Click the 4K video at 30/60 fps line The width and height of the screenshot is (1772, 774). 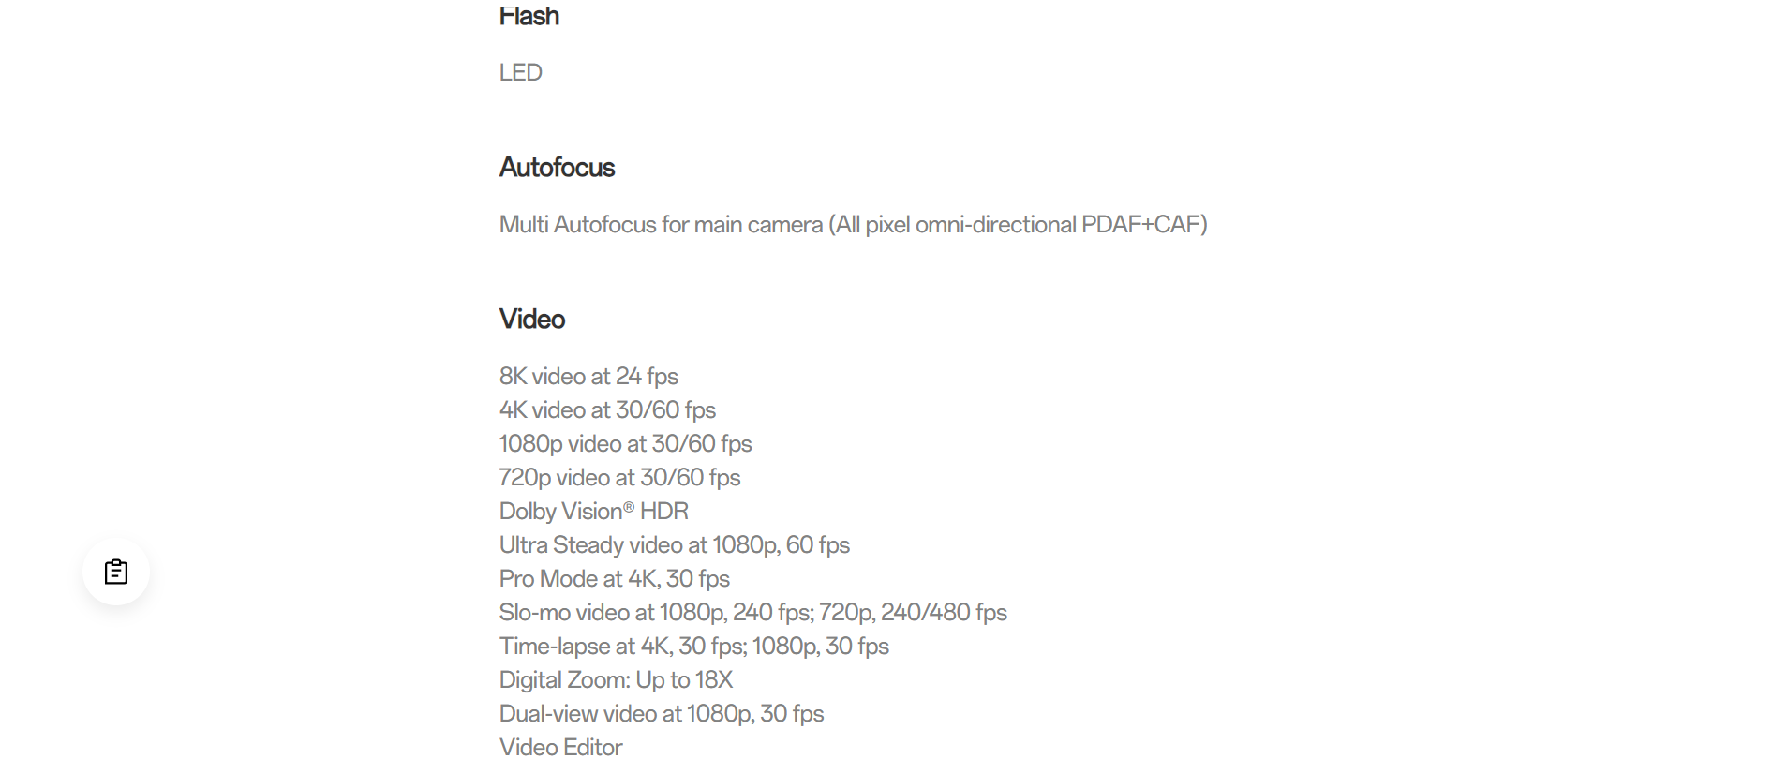click(x=607, y=410)
